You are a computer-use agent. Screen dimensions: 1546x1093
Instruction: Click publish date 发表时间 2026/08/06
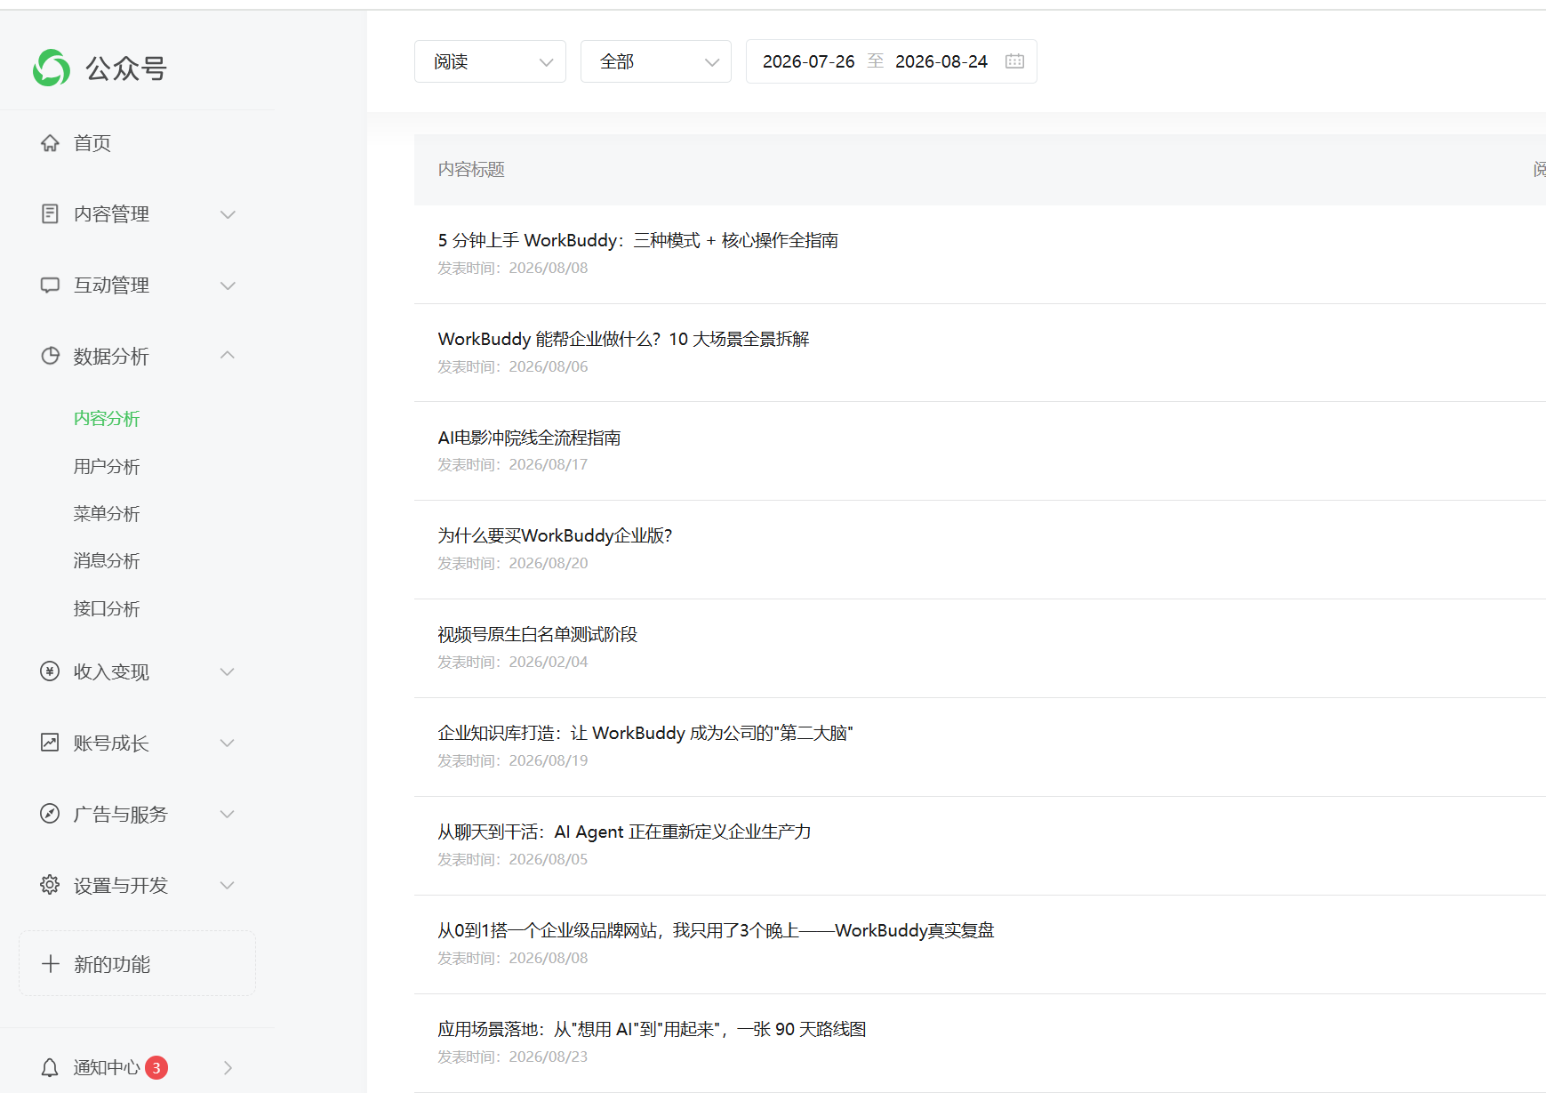(x=513, y=366)
